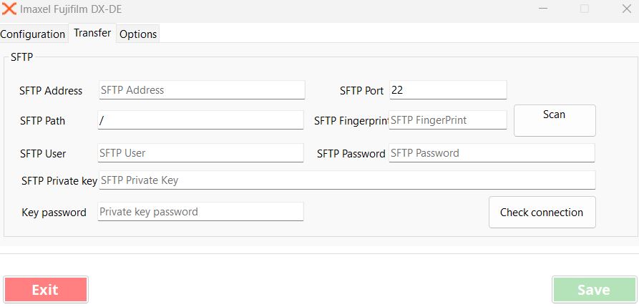Focus the SFTP User field
This screenshot has height=307, width=639.
click(x=201, y=153)
